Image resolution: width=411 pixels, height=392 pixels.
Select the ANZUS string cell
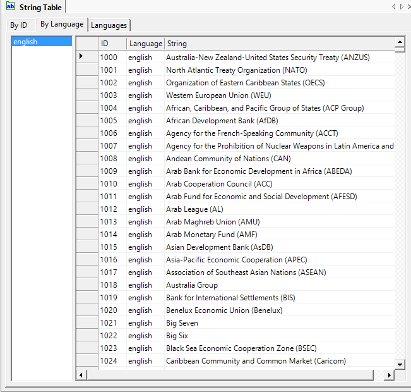pos(280,57)
